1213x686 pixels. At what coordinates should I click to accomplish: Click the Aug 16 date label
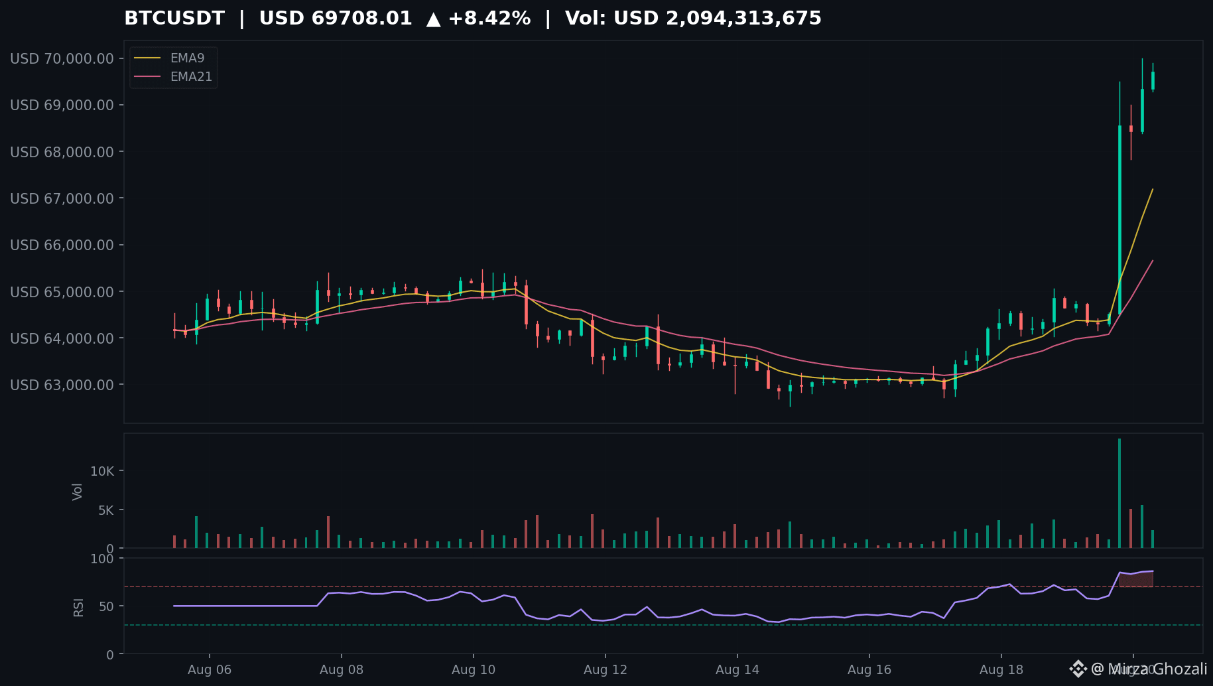click(869, 669)
